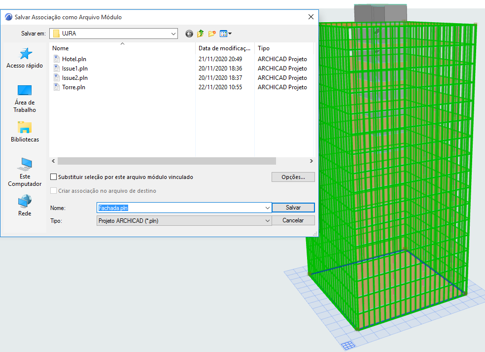
Task: Click the dialog resize grip corner
Action: pos(315,234)
